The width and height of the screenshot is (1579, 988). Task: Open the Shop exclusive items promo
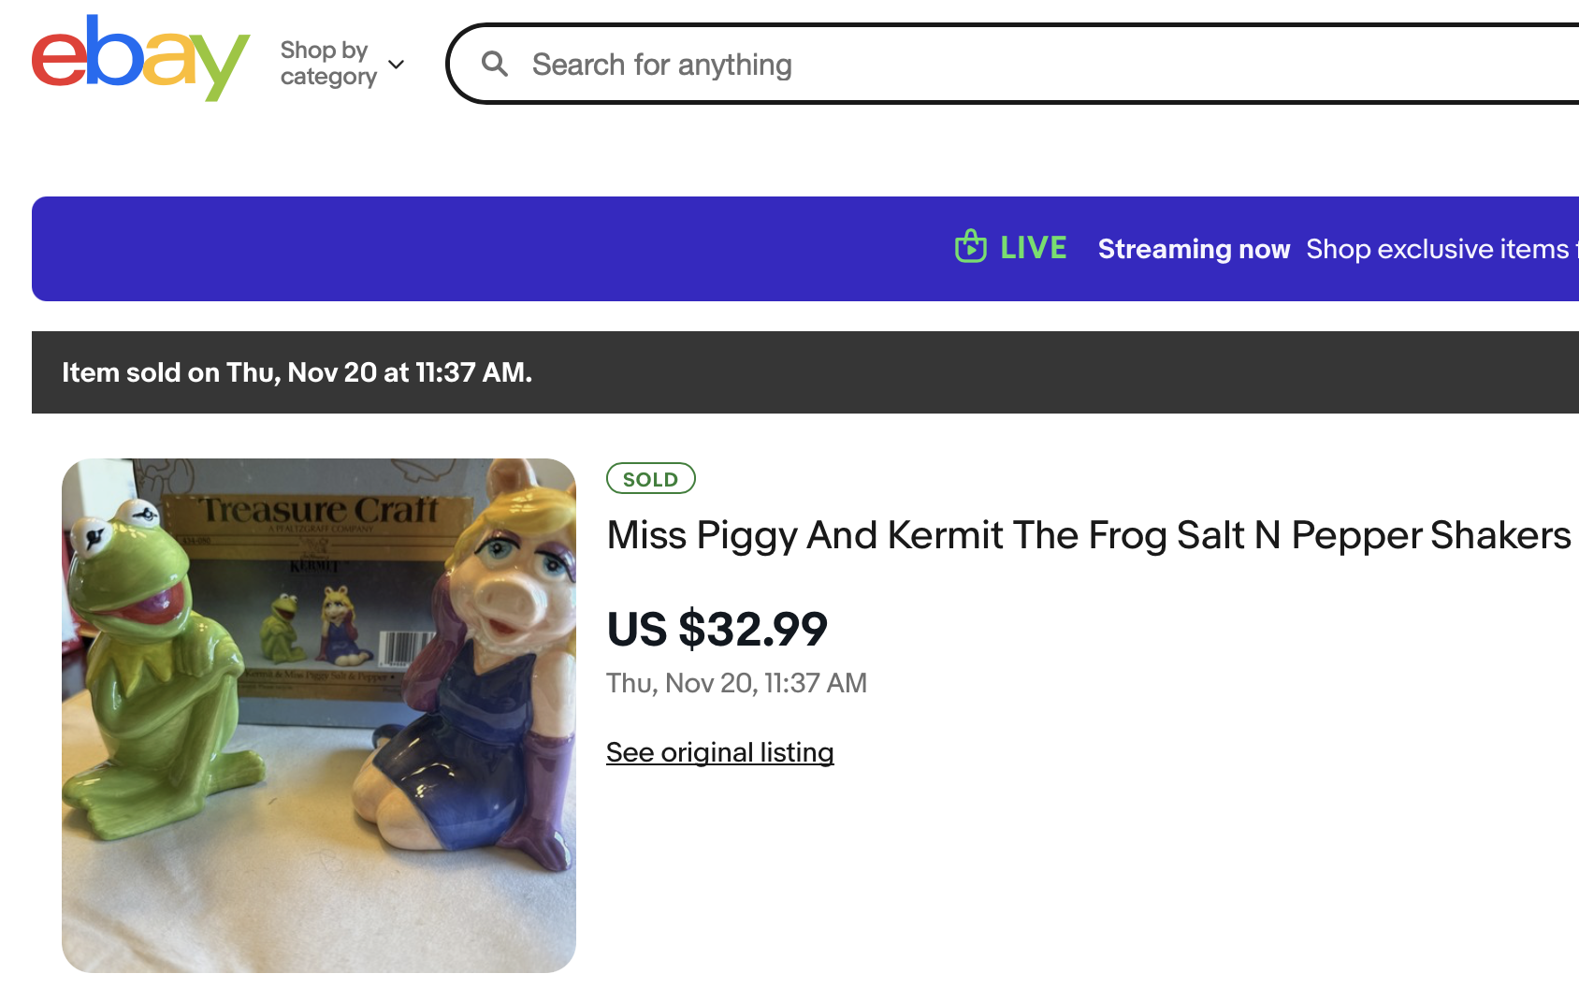pyautogui.click(x=1439, y=249)
